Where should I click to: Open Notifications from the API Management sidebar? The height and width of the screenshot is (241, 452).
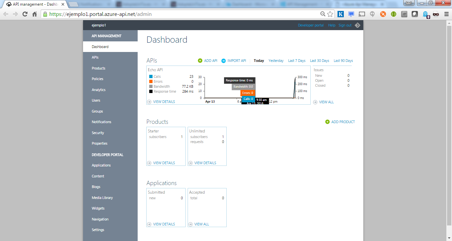101,122
